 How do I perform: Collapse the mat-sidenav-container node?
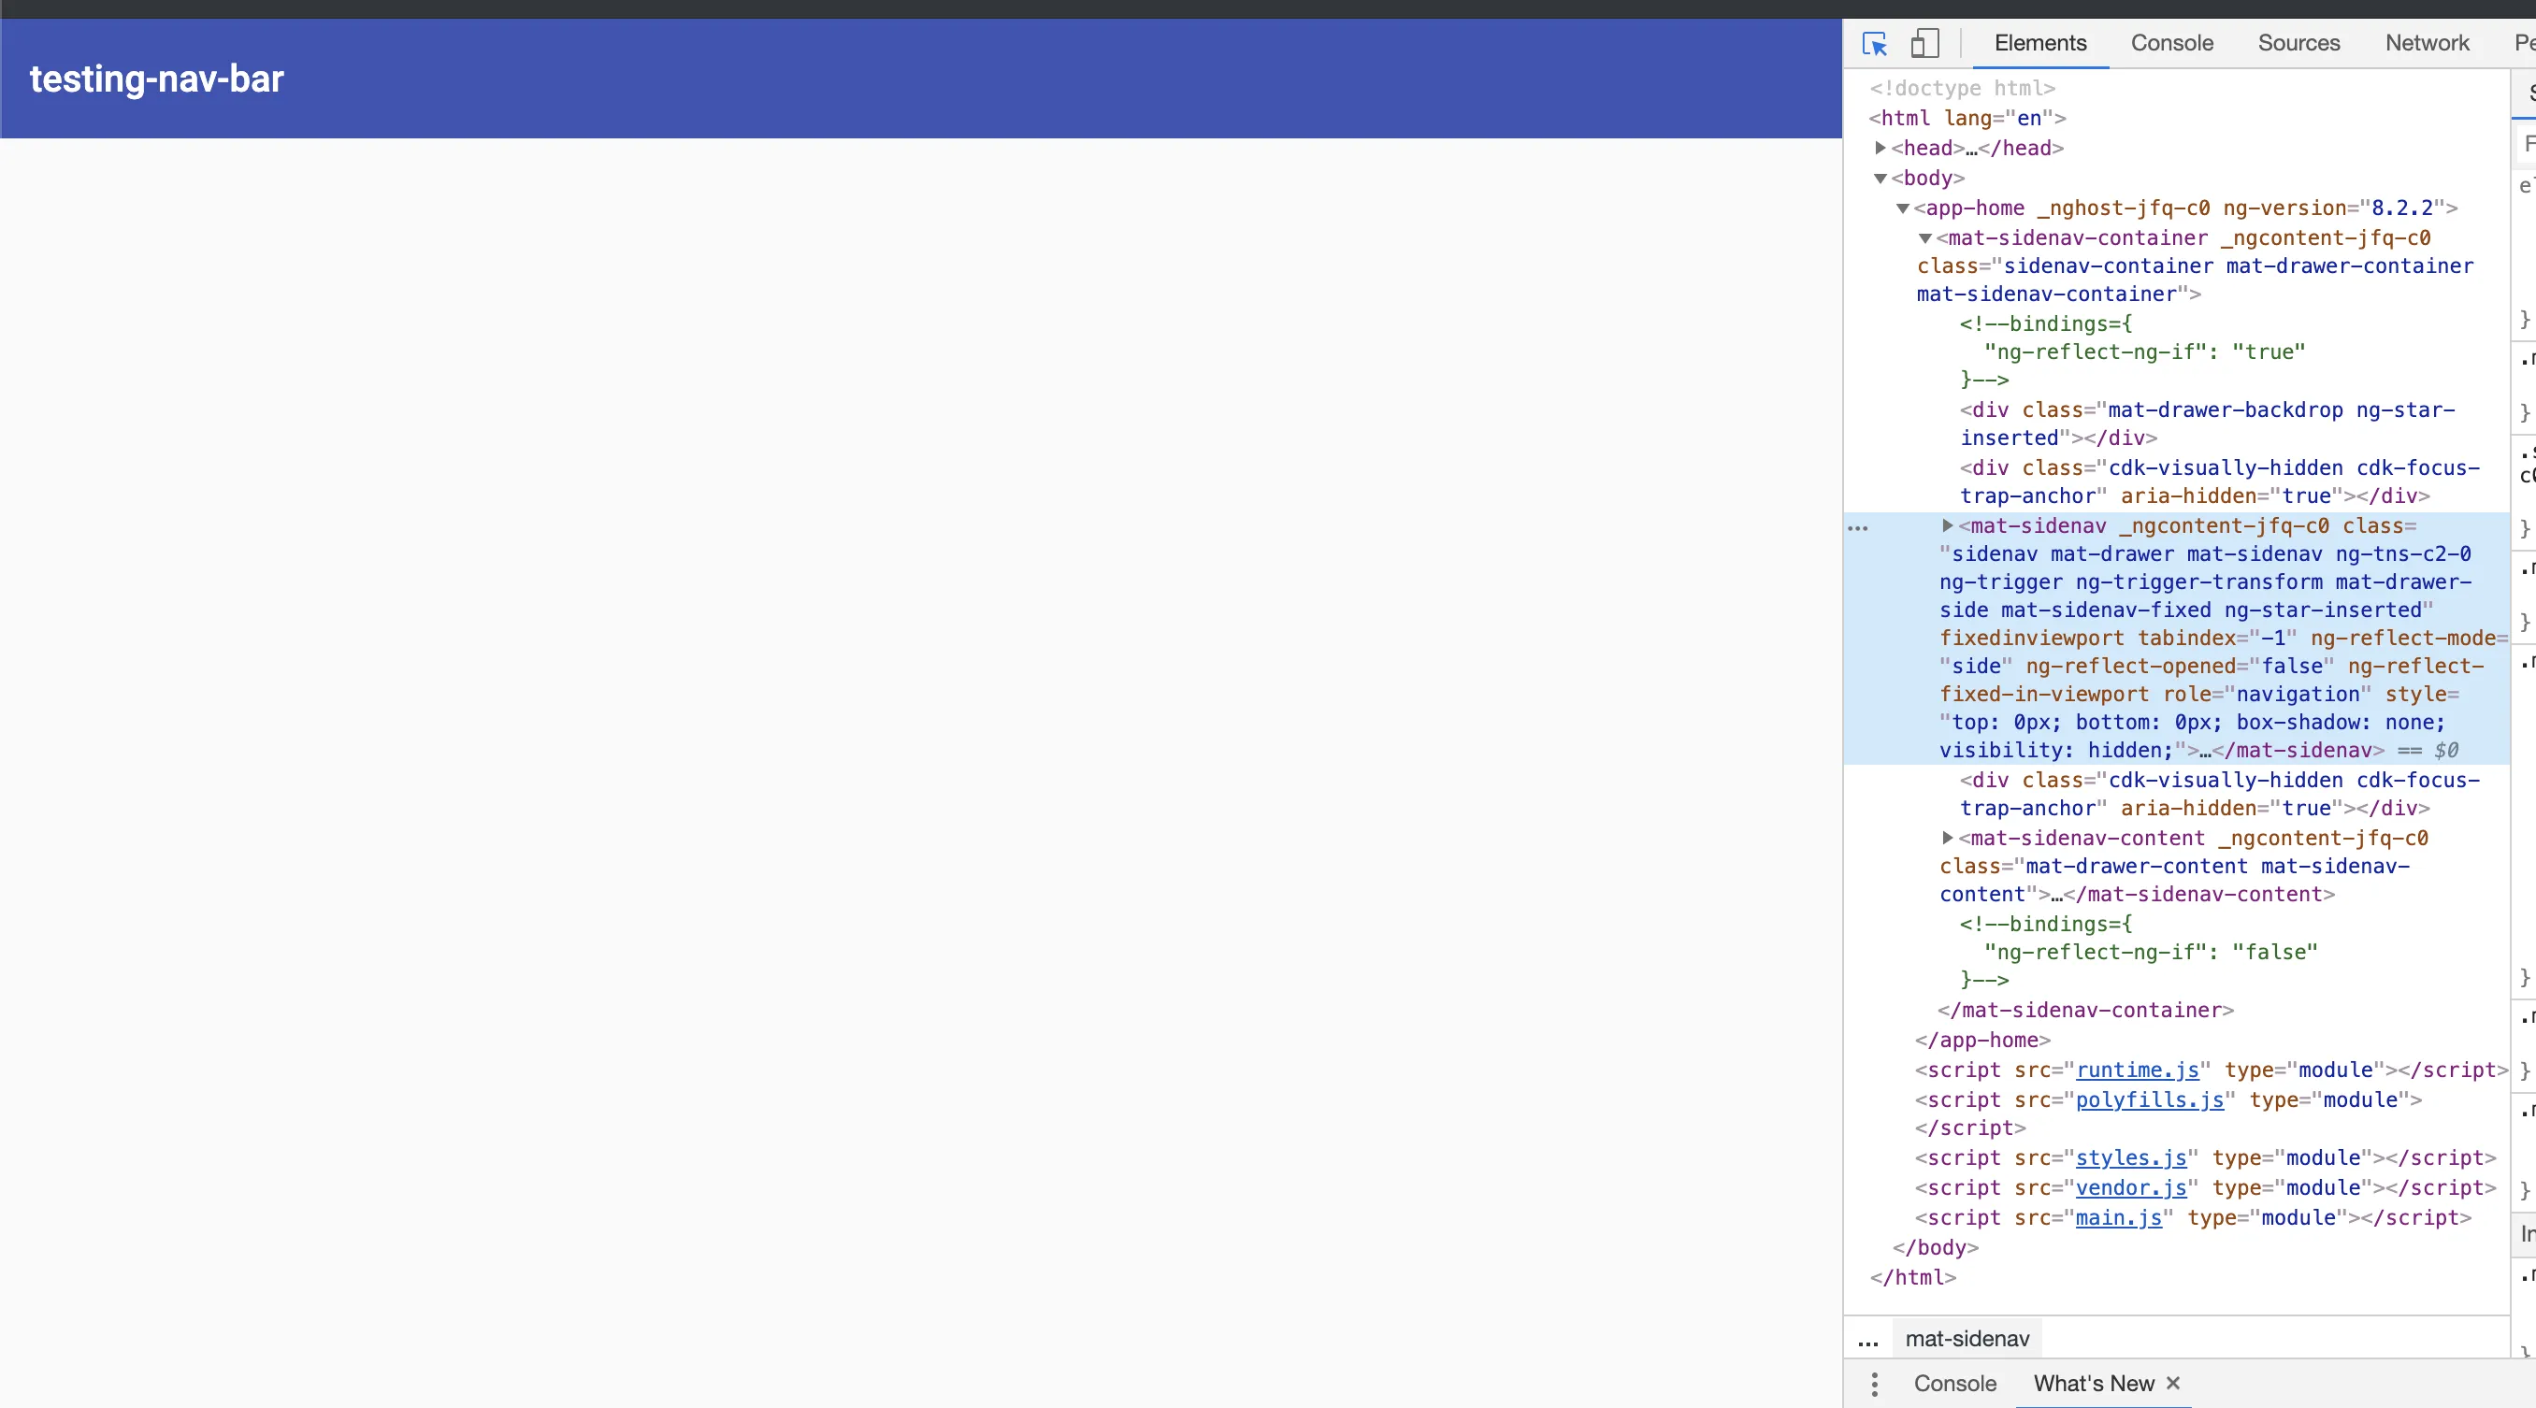click(x=1924, y=238)
